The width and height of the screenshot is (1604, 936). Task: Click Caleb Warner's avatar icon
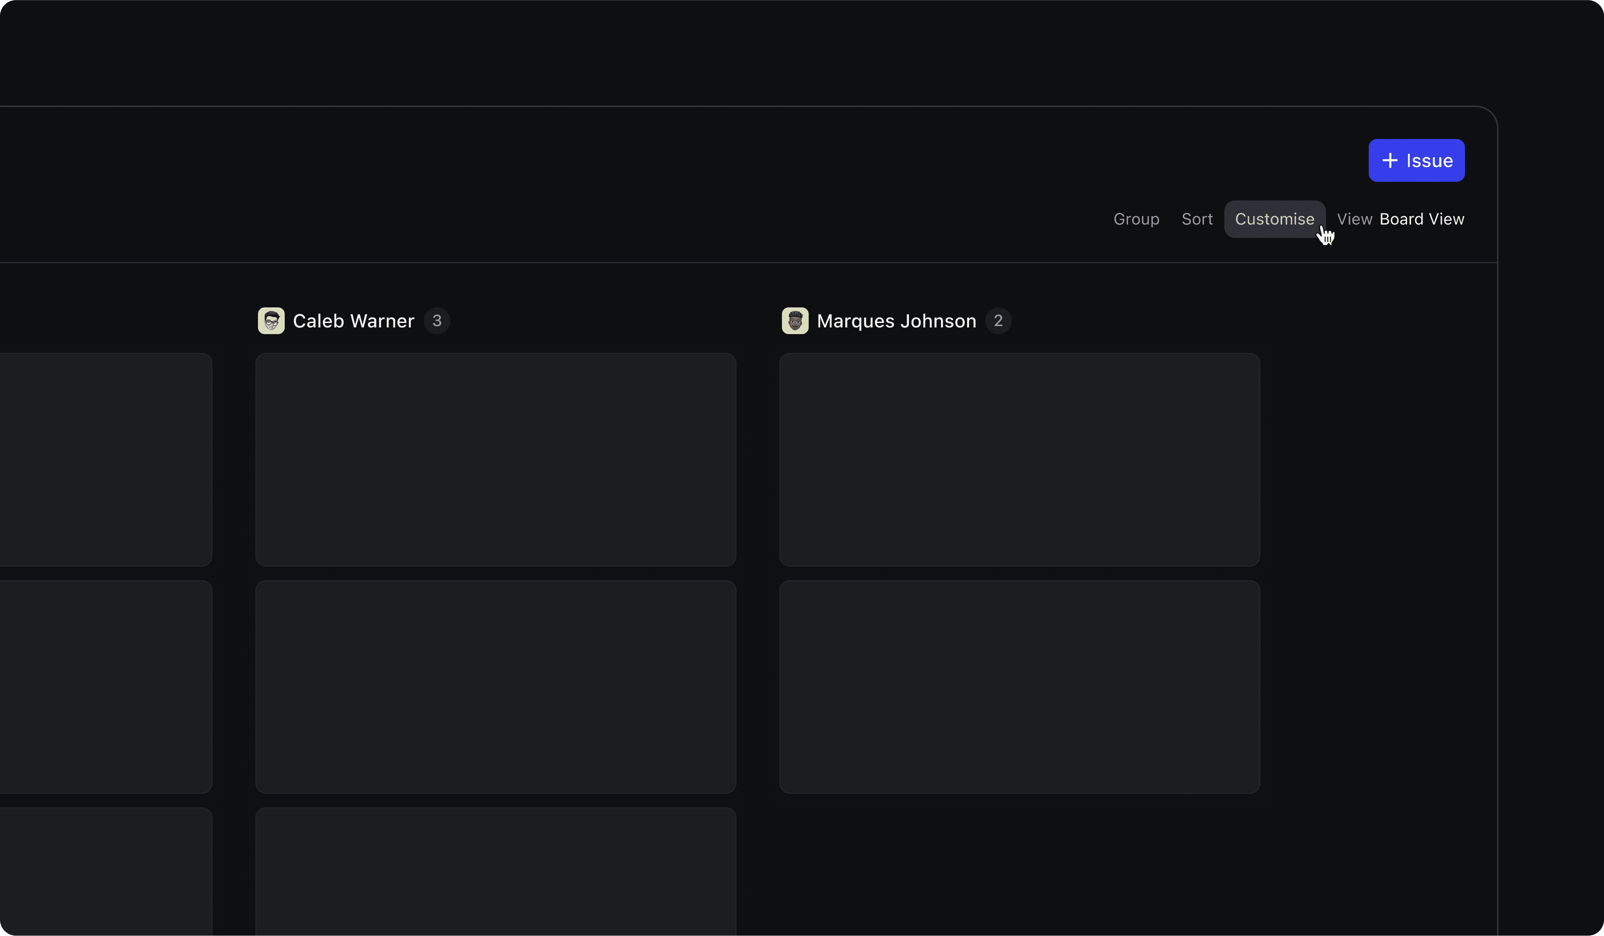(x=271, y=321)
